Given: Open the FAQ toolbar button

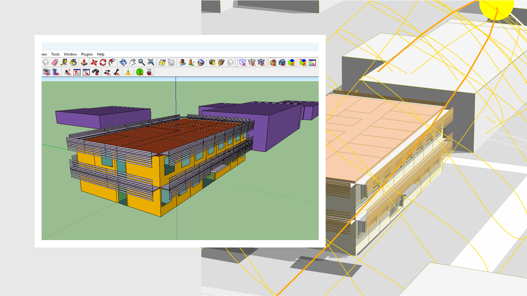Looking at the screenshot, I should (149, 72).
